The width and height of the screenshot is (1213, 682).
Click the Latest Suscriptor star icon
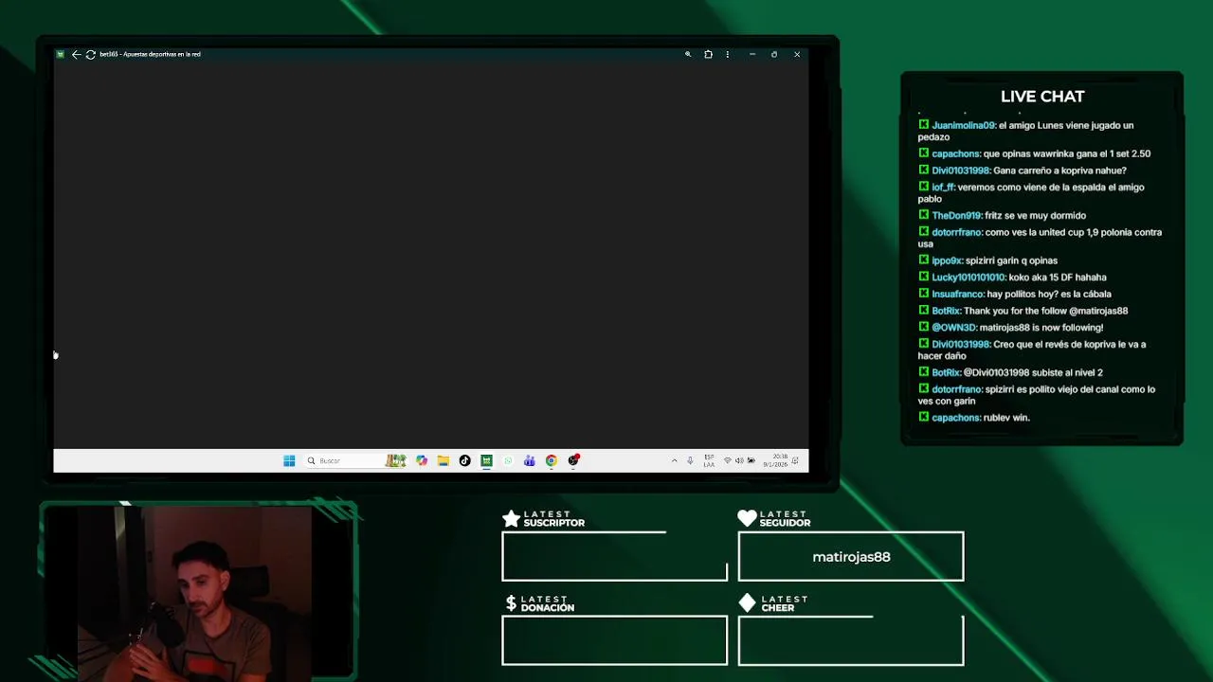coord(511,518)
